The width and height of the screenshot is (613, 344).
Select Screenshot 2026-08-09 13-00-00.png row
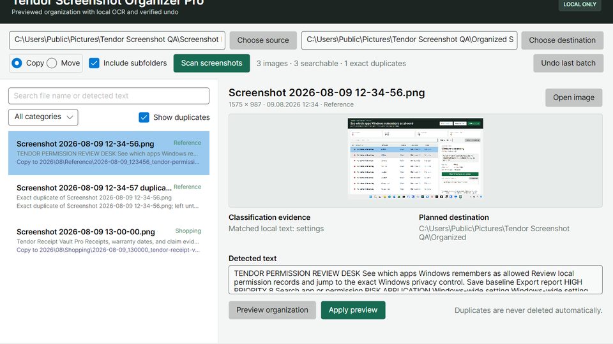109,241
